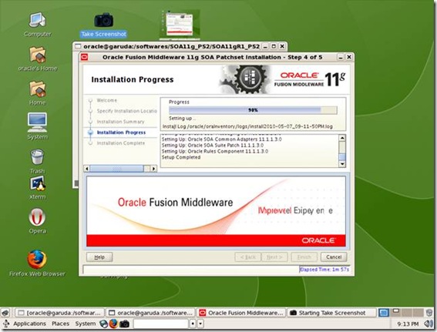The width and height of the screenshot is (437, 332).
Task: Click the Applications menu foot icon
Action: click(x=6, y=324)
